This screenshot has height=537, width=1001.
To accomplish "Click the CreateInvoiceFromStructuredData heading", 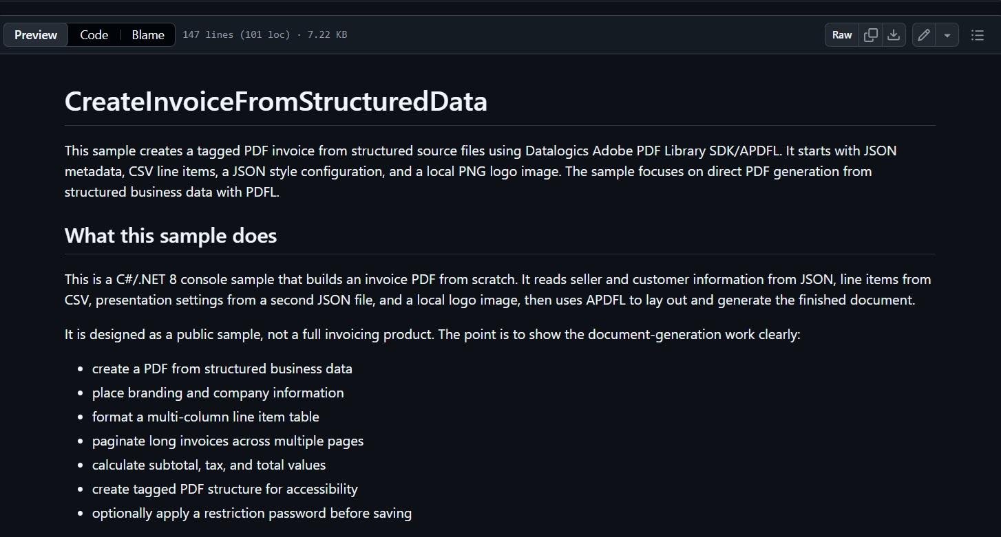I will click(276, 102).
